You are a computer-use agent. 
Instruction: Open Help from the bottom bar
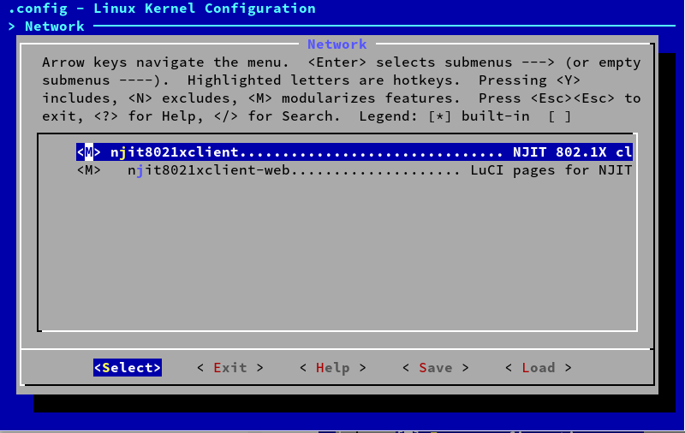tap(332, 368)
